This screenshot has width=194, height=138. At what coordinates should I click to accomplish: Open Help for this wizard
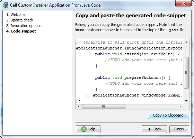coord(88,129)
